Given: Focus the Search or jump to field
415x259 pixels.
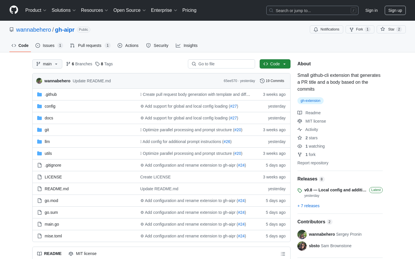Looking at the screenshot, I should (x=312, y=10).
